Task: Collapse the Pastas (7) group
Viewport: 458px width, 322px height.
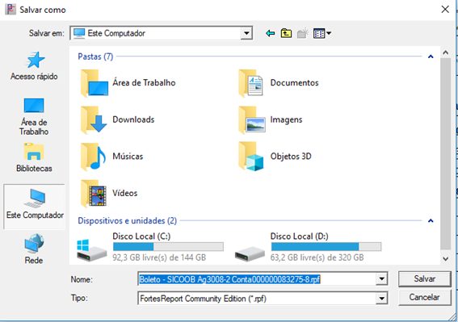Action: click(x=431, y=56)
